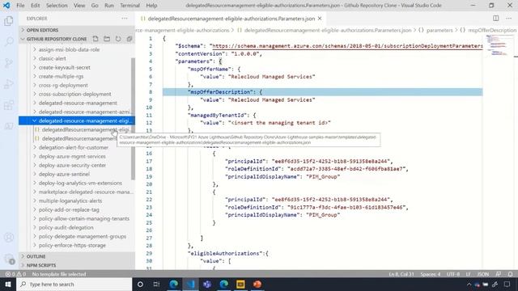Open editor more actions ellipsis
Viewport: 518px width, 291px height.
(x=509, y=19)
